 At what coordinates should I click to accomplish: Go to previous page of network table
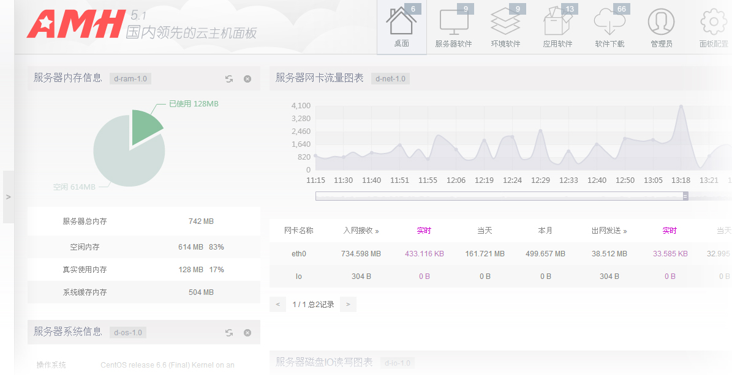pos(277,304)
